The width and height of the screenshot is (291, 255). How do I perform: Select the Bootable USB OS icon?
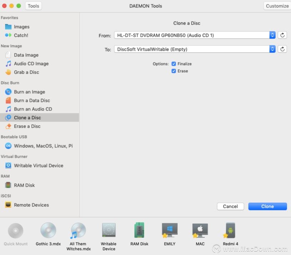(8, 146)
